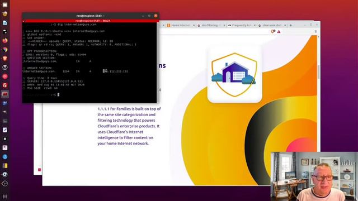This screenshot has height=201, width=358.
Task: Click the answer IP address ending 112.215.155
Action: (x=116, y=71)
